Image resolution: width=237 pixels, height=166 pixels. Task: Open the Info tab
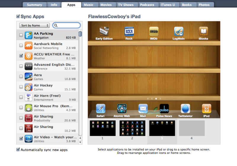pos(54,5)
